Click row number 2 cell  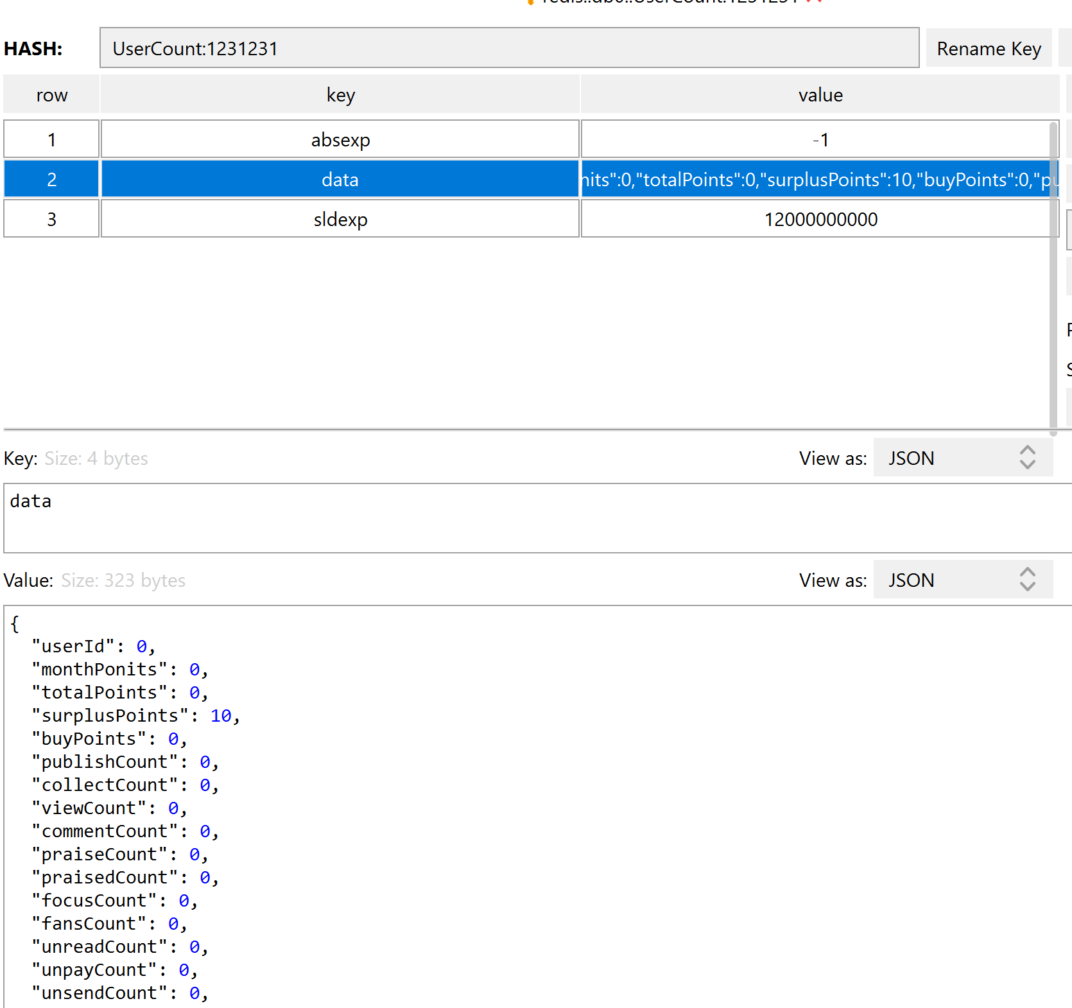(51, 179)
